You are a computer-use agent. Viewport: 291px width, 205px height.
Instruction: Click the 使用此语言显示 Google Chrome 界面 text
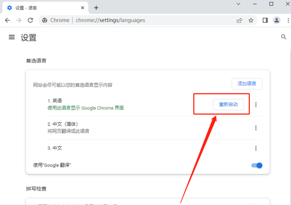coord(86,108)
